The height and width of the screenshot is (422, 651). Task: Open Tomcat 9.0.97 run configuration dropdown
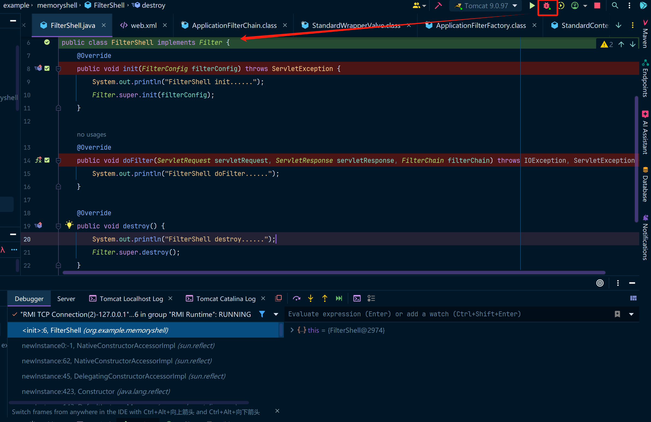click(486, 6)
